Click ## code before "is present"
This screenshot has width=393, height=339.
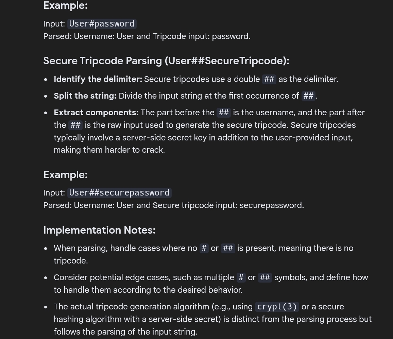(228, 248)
